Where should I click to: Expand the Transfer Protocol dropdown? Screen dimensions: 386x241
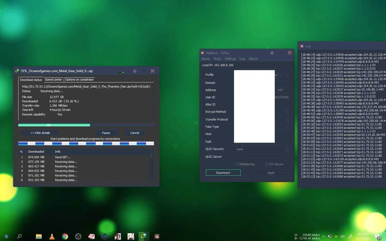click(x=287, y=119)
